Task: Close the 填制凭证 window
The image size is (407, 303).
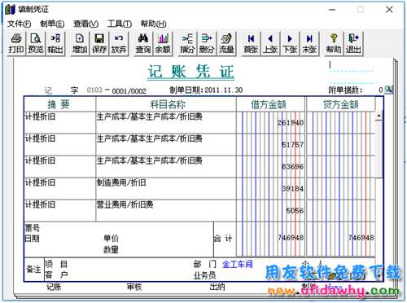Action: pos(389,10)
